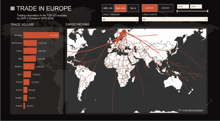This screenshot has width=220, height=121.
Task: Click the small black square marker in South America
Action: pyautogui.click(x=83, y=71)
